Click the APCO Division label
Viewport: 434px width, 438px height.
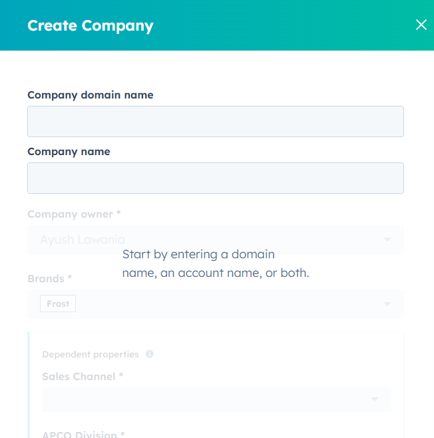coord(83,435)
